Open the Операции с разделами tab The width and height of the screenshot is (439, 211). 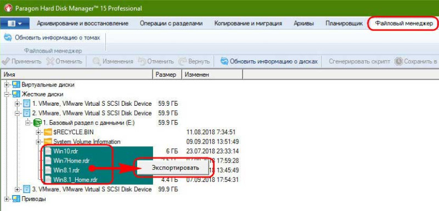[171, 24]
